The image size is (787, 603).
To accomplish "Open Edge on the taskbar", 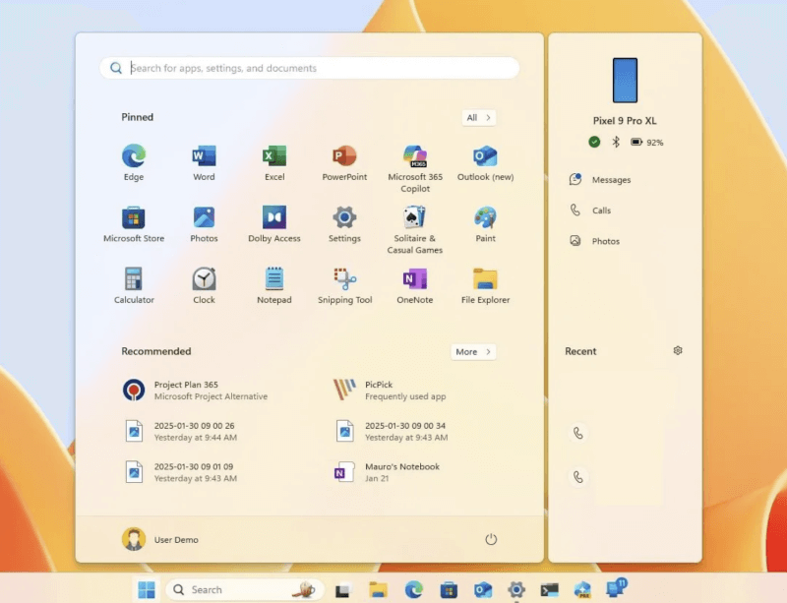I will [413, 589].
